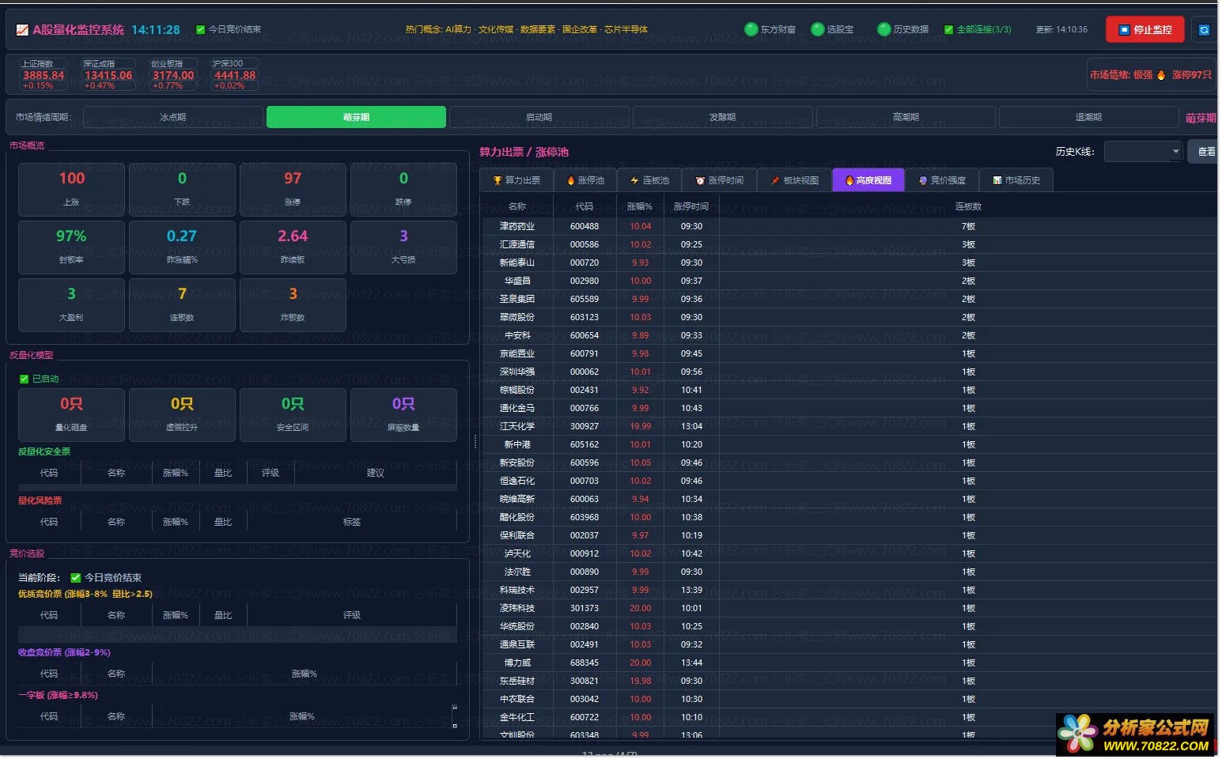1222x759 pixels.
Task: Switch to the 市场历史 tab
Action: click(1016, 180)
